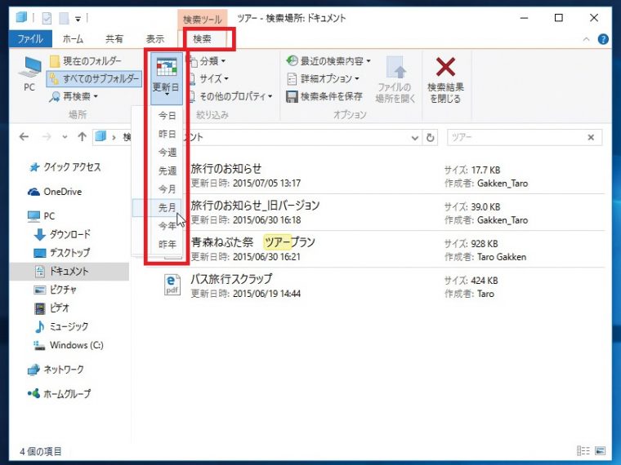
Task: Click the address bar path box
Action: (x=257, y=138)
